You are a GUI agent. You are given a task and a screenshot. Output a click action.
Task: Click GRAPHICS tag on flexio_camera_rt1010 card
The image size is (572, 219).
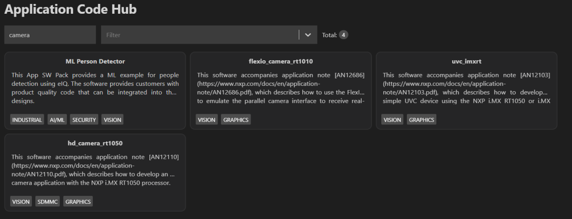[235, 120]
